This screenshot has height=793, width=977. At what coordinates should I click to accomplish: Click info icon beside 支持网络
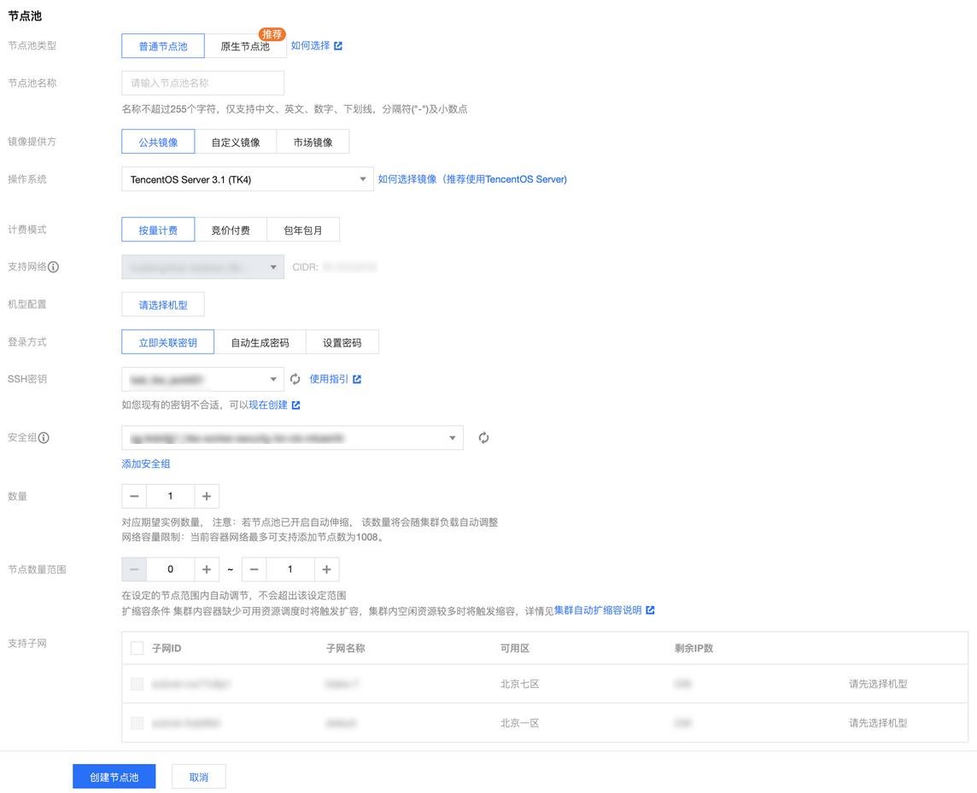[x=54, y=266]
